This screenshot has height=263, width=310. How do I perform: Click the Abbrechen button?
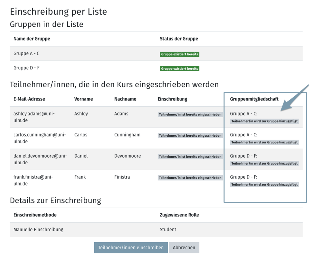click(184, 247)
